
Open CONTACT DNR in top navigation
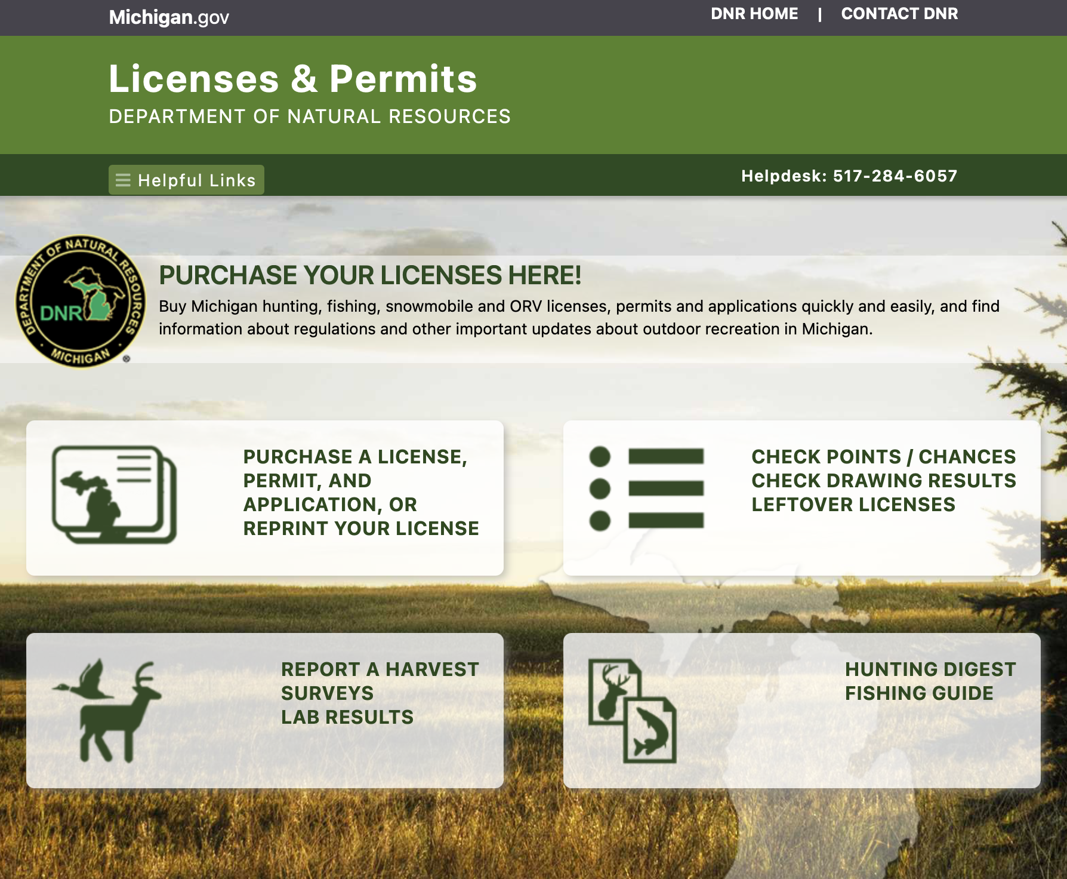coord(899,14)
